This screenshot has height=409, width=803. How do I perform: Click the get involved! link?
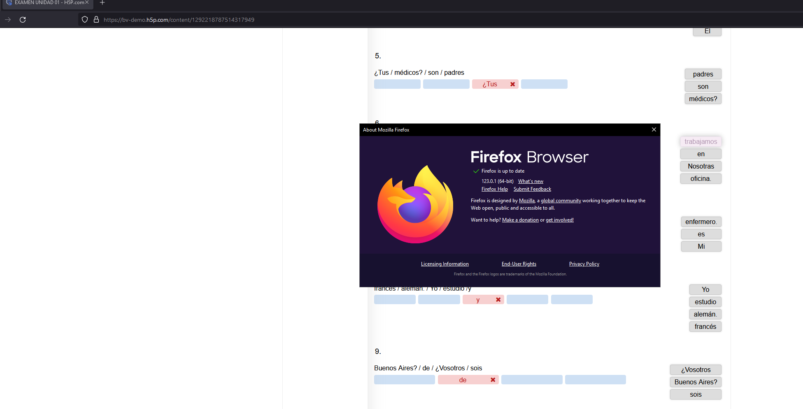[560, 220]
